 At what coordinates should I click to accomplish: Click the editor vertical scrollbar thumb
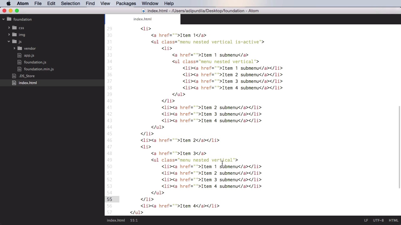399,147
